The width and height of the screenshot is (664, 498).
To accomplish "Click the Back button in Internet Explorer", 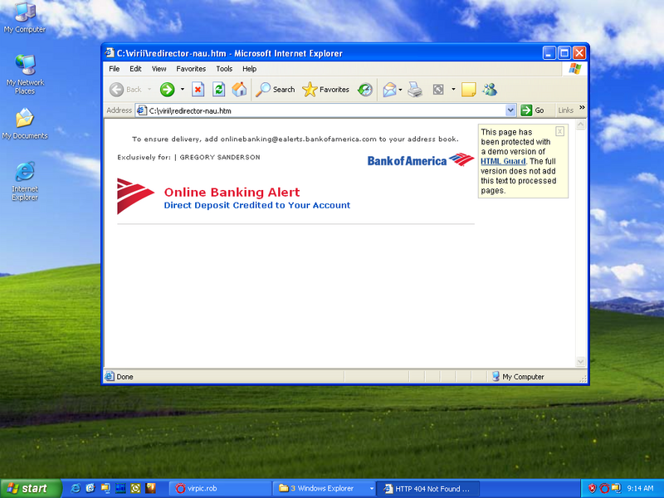I will pos(126,90).
